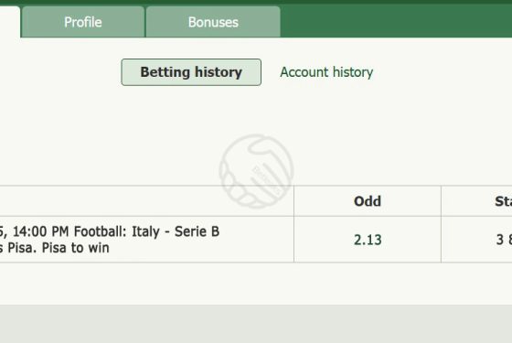This screenshot has width=512, height=343.
Task: Select the Pisa to win bet text
Action: 75,248
